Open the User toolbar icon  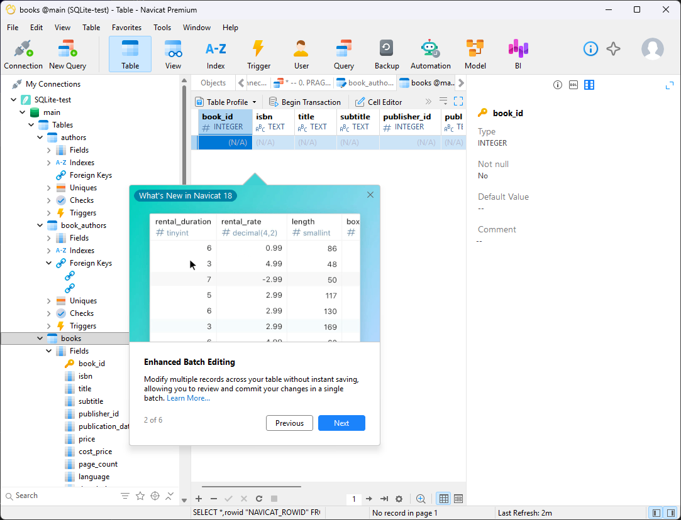point(301,54)
